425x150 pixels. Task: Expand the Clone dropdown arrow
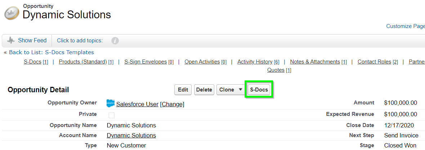240,89
